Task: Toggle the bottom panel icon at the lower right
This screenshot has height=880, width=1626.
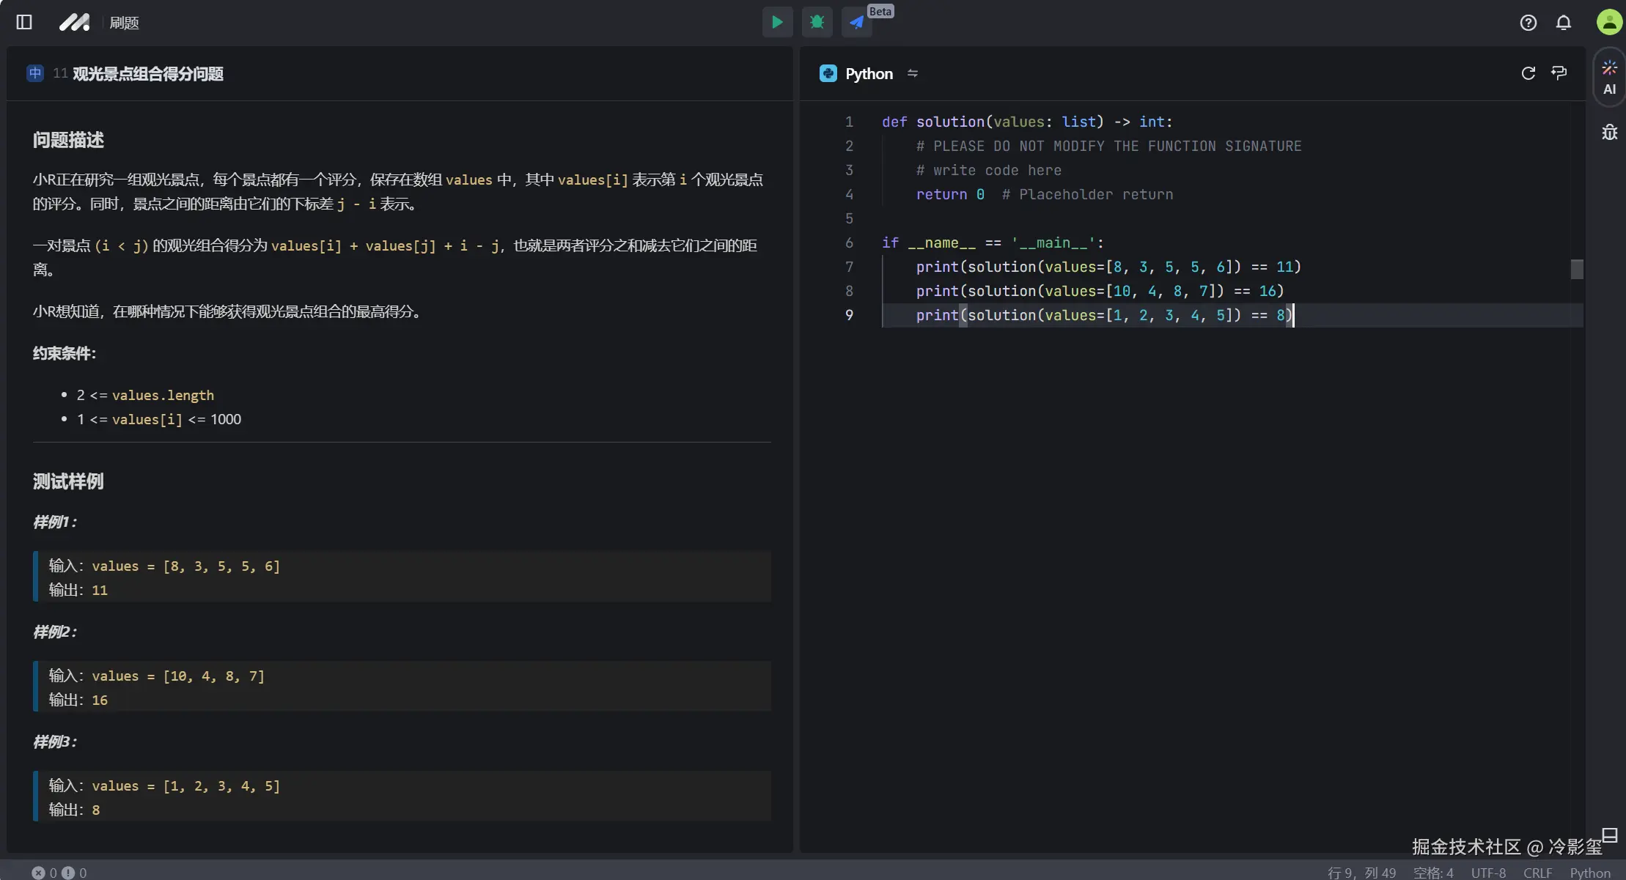Action: (1609, 835)
